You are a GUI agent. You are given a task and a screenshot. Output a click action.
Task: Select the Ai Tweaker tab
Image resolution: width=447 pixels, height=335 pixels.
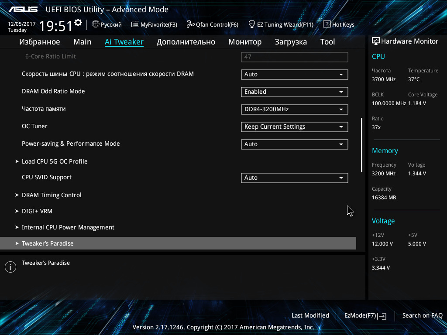coord(124,42)
